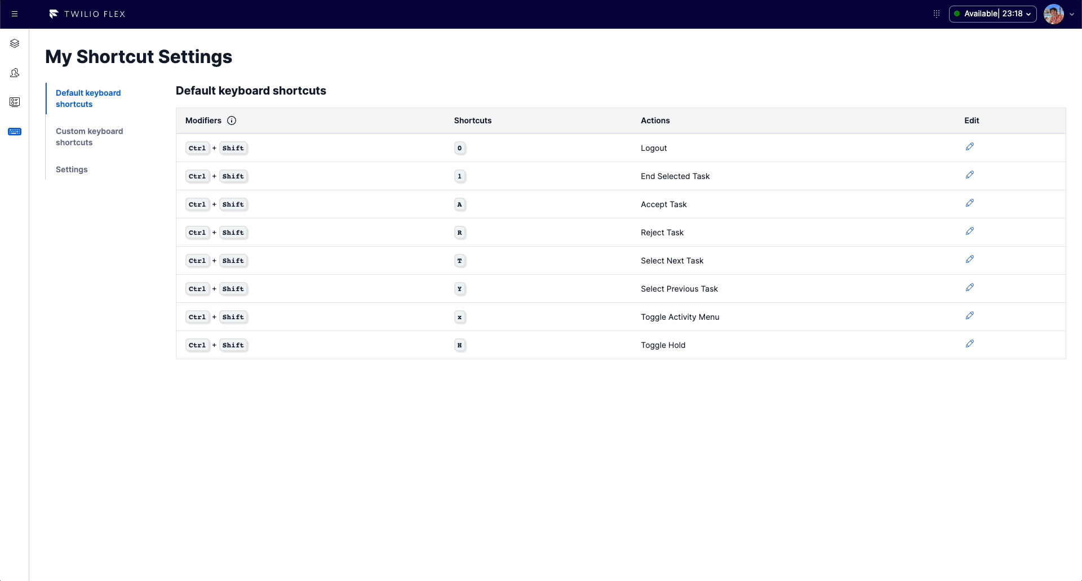Edit the Accept Task shortcut
Screen dimensions: 1082x581
(x=970, y=203)
